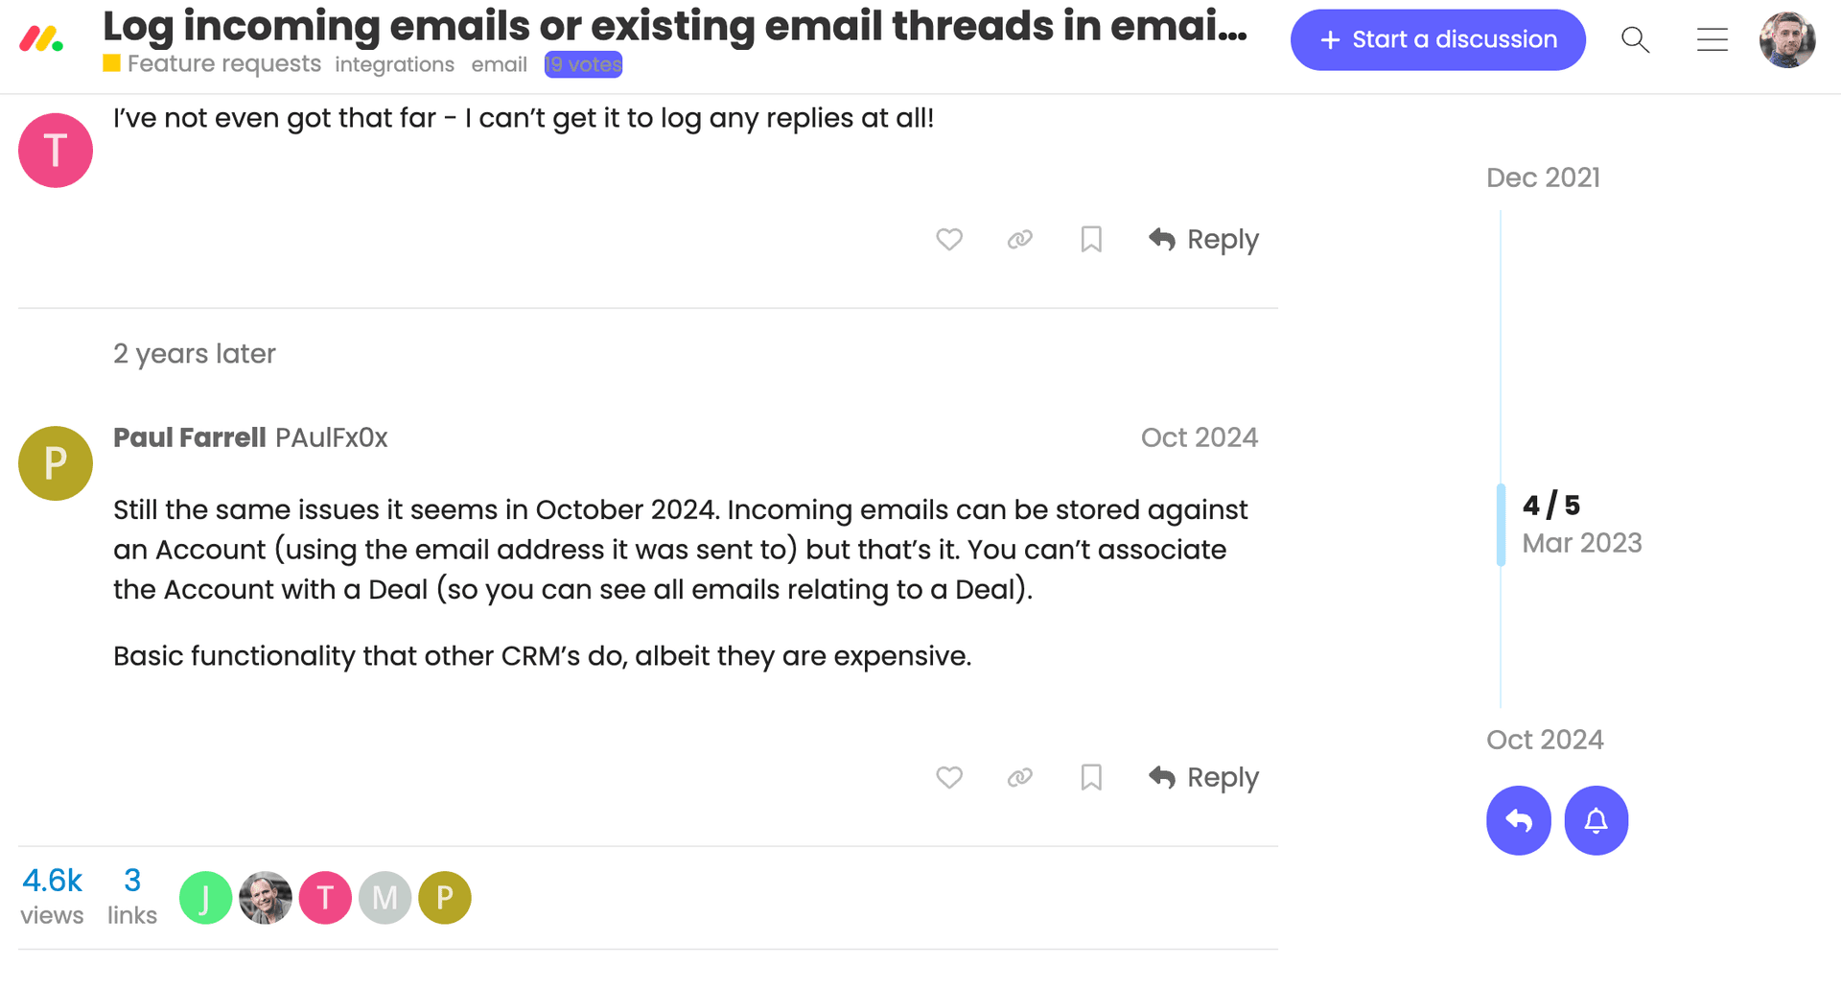The width and height of the screenshot is (1841, 990).
Task: Open the search icon
Action: click(1636, 40)
